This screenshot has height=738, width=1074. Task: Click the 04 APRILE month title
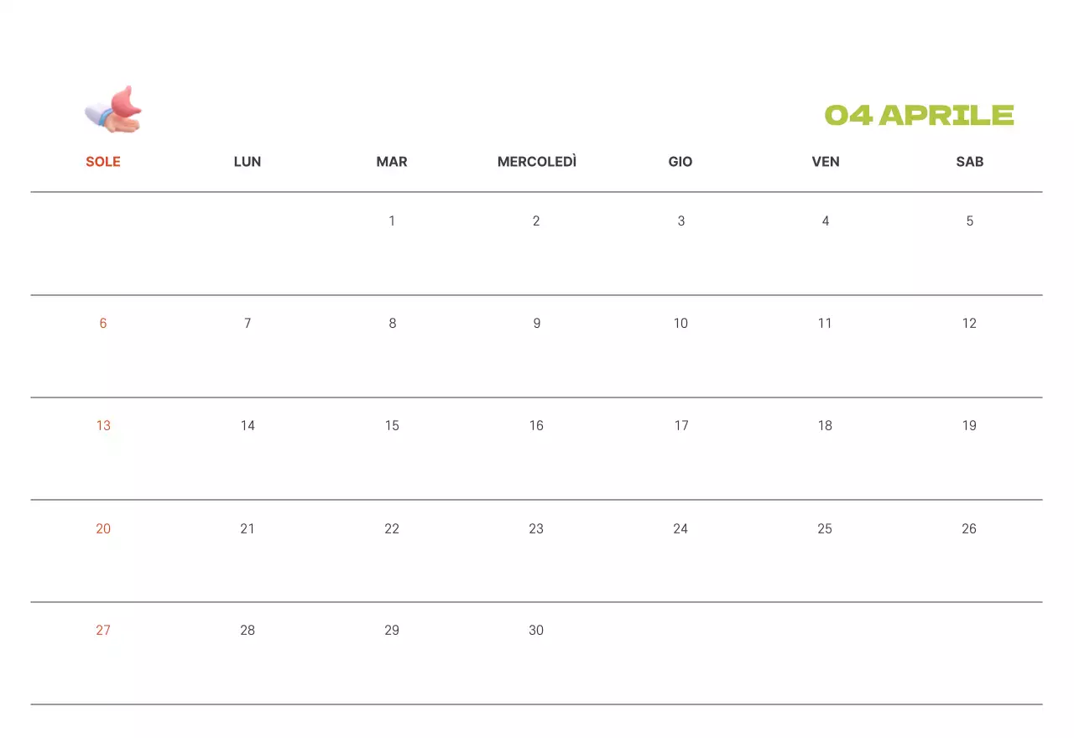[x=919, y=115]
